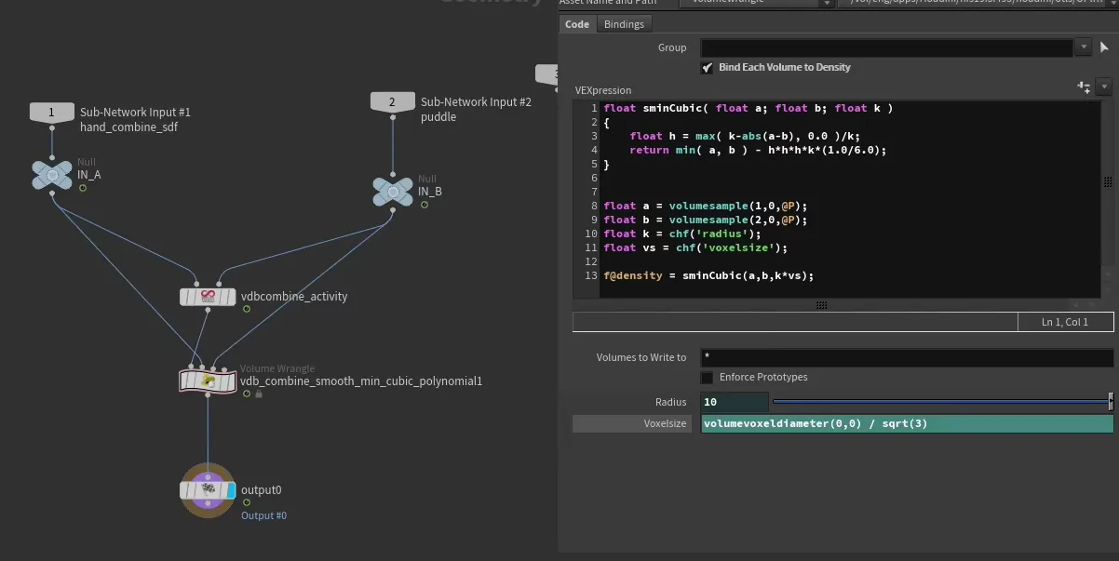Click the group selection arrow icon
Image resolution: width=1119 pixels, height=561 pixels.
pos(1105,47)
